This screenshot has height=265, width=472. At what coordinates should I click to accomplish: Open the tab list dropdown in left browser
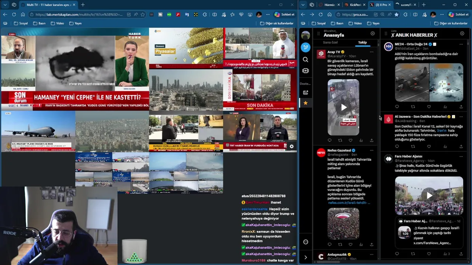5,5
